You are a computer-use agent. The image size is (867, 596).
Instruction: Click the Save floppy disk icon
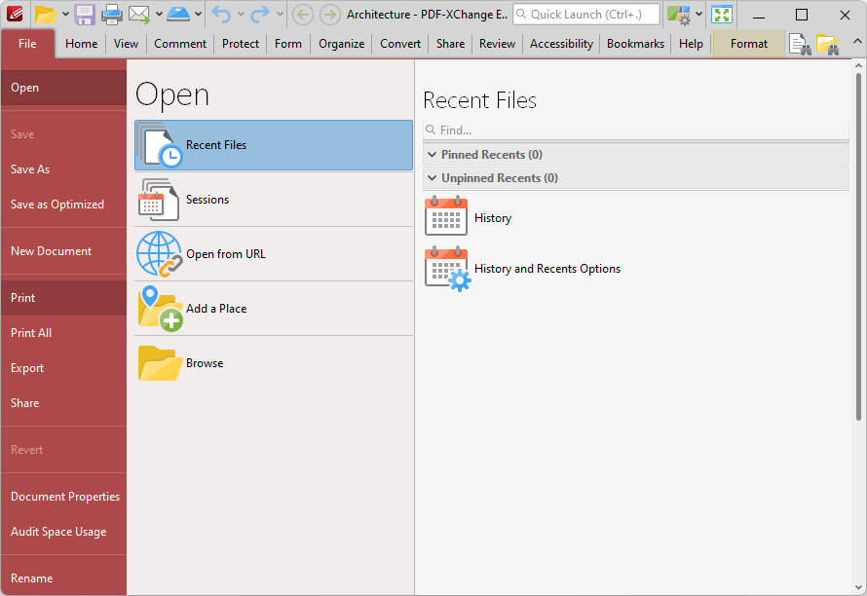point(85,15)
